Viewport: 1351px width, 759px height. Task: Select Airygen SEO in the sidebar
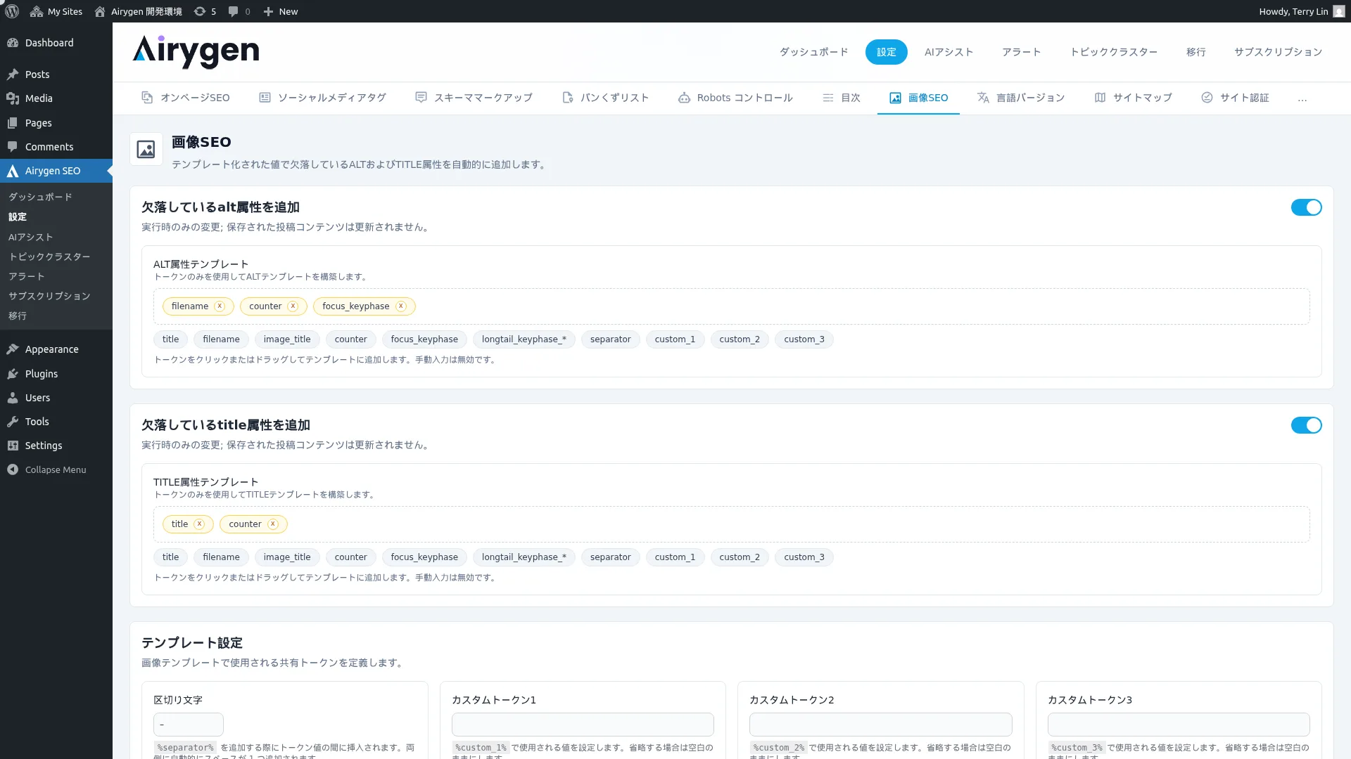pos(56,171)
